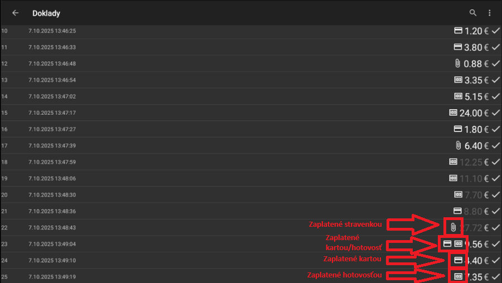The width and height of the screenshot is (502, 283).
Task: Click the cash icon next to 24.00 €
Action: tap(453, 113)
